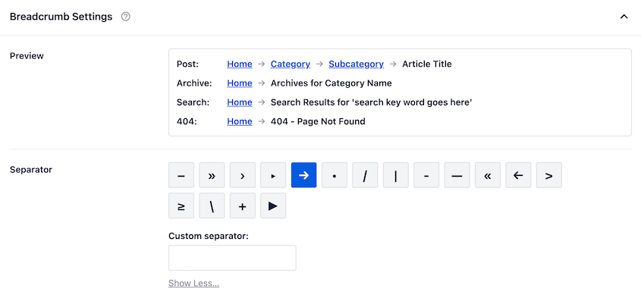641x298 pixels.
Task: Choose the bullet dot • separator
Action: coord(335,175)
